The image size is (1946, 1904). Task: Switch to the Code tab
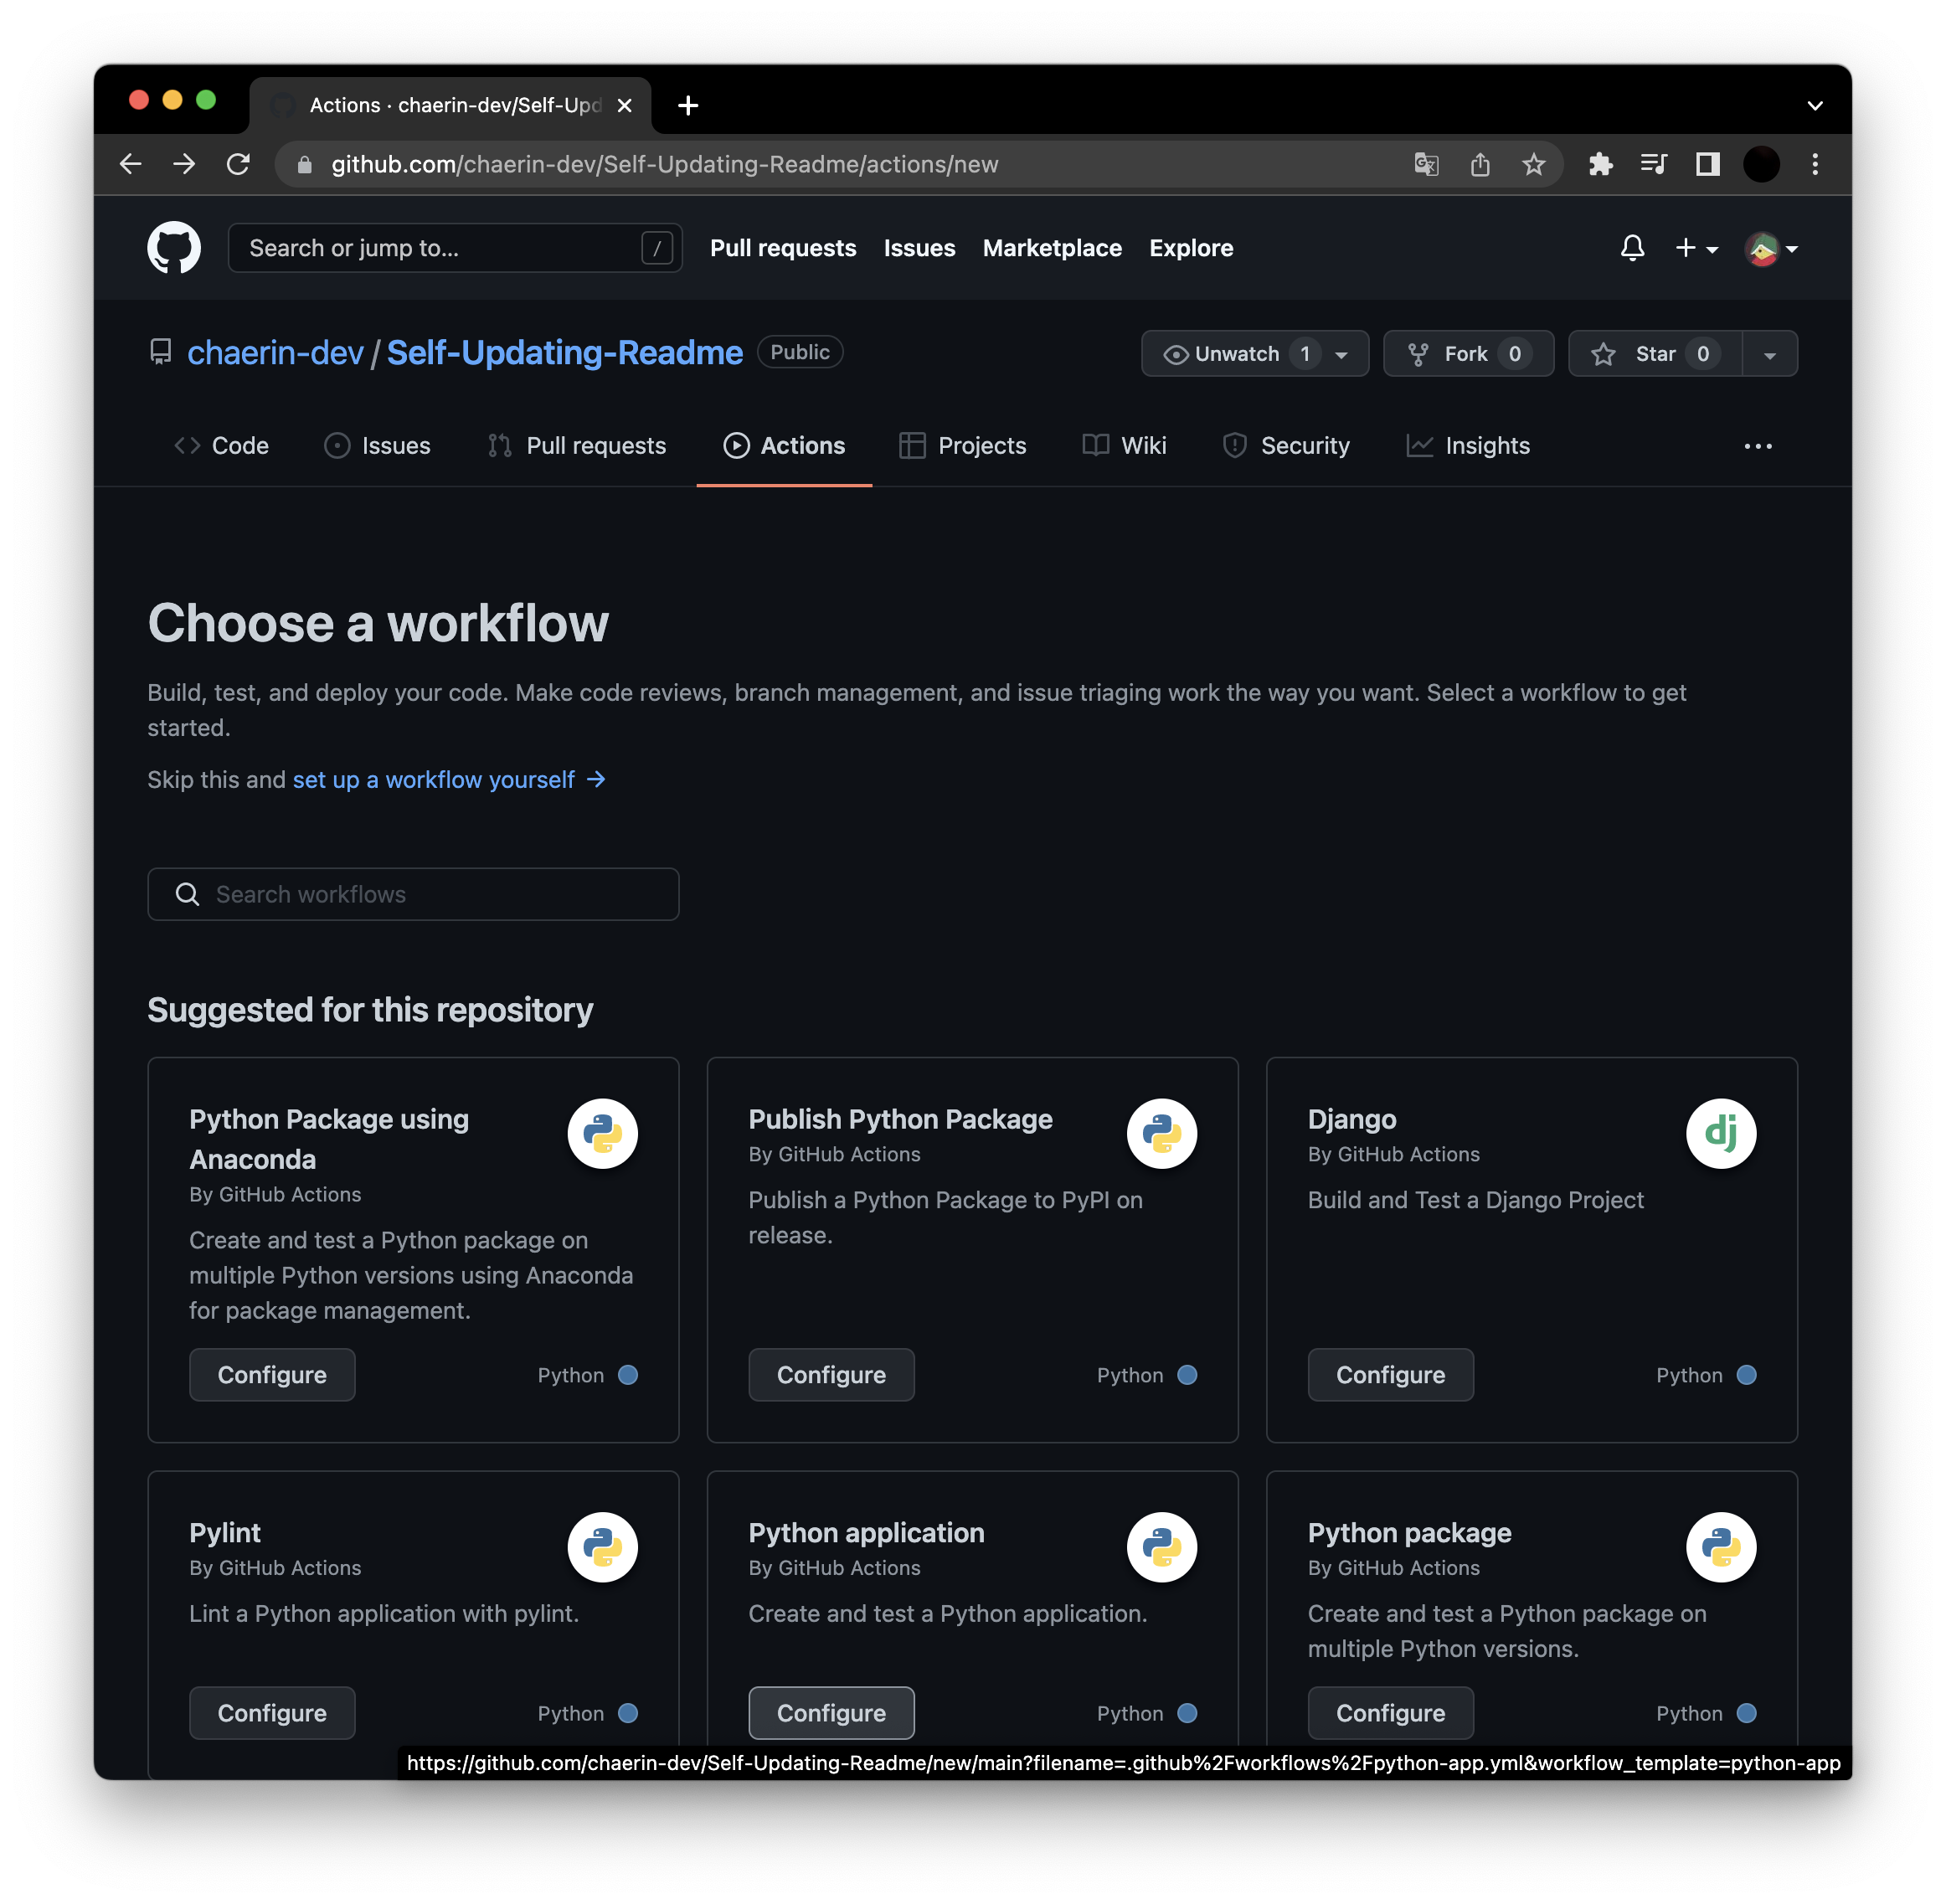coord(221,446)
